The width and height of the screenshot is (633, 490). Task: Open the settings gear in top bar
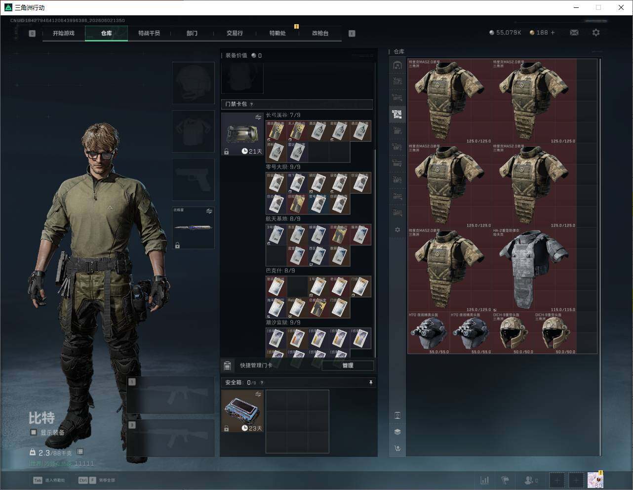pos(596,33)
